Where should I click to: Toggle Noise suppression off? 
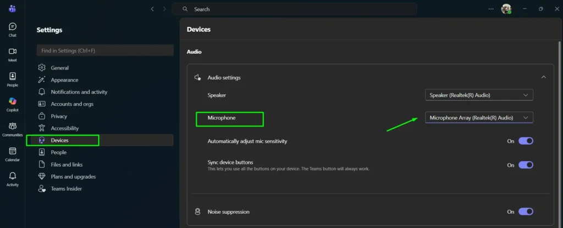point(526,212)
